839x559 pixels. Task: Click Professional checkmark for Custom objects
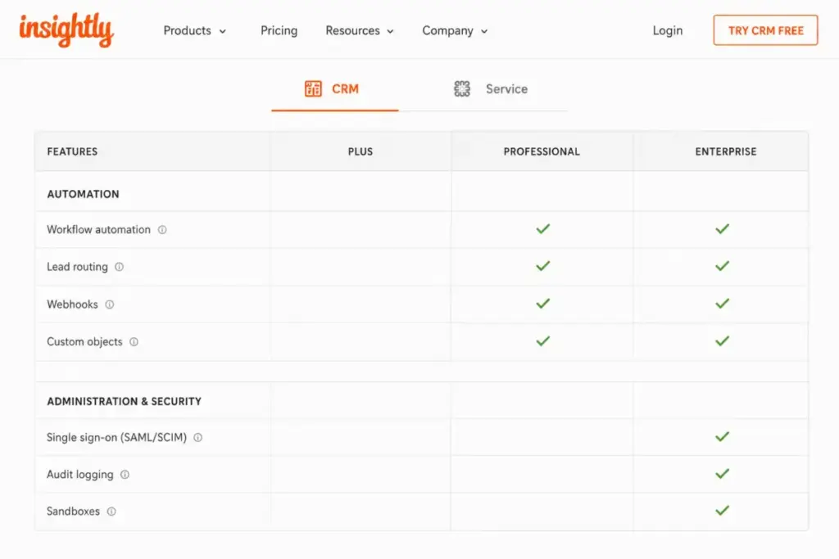(543, 341)
